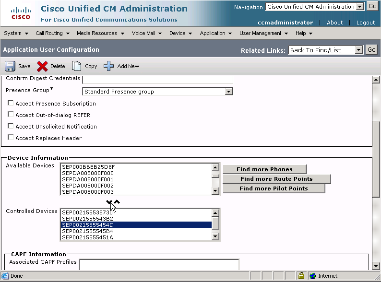Open the User Management menu
Screen dimensions: 381x282
[263, 33]
